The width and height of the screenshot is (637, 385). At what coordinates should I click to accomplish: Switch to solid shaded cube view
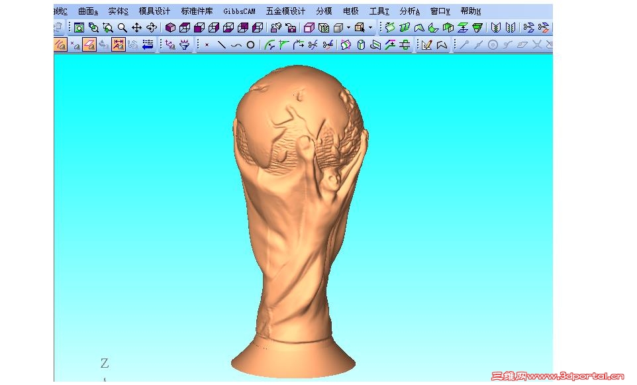point(170,28)
